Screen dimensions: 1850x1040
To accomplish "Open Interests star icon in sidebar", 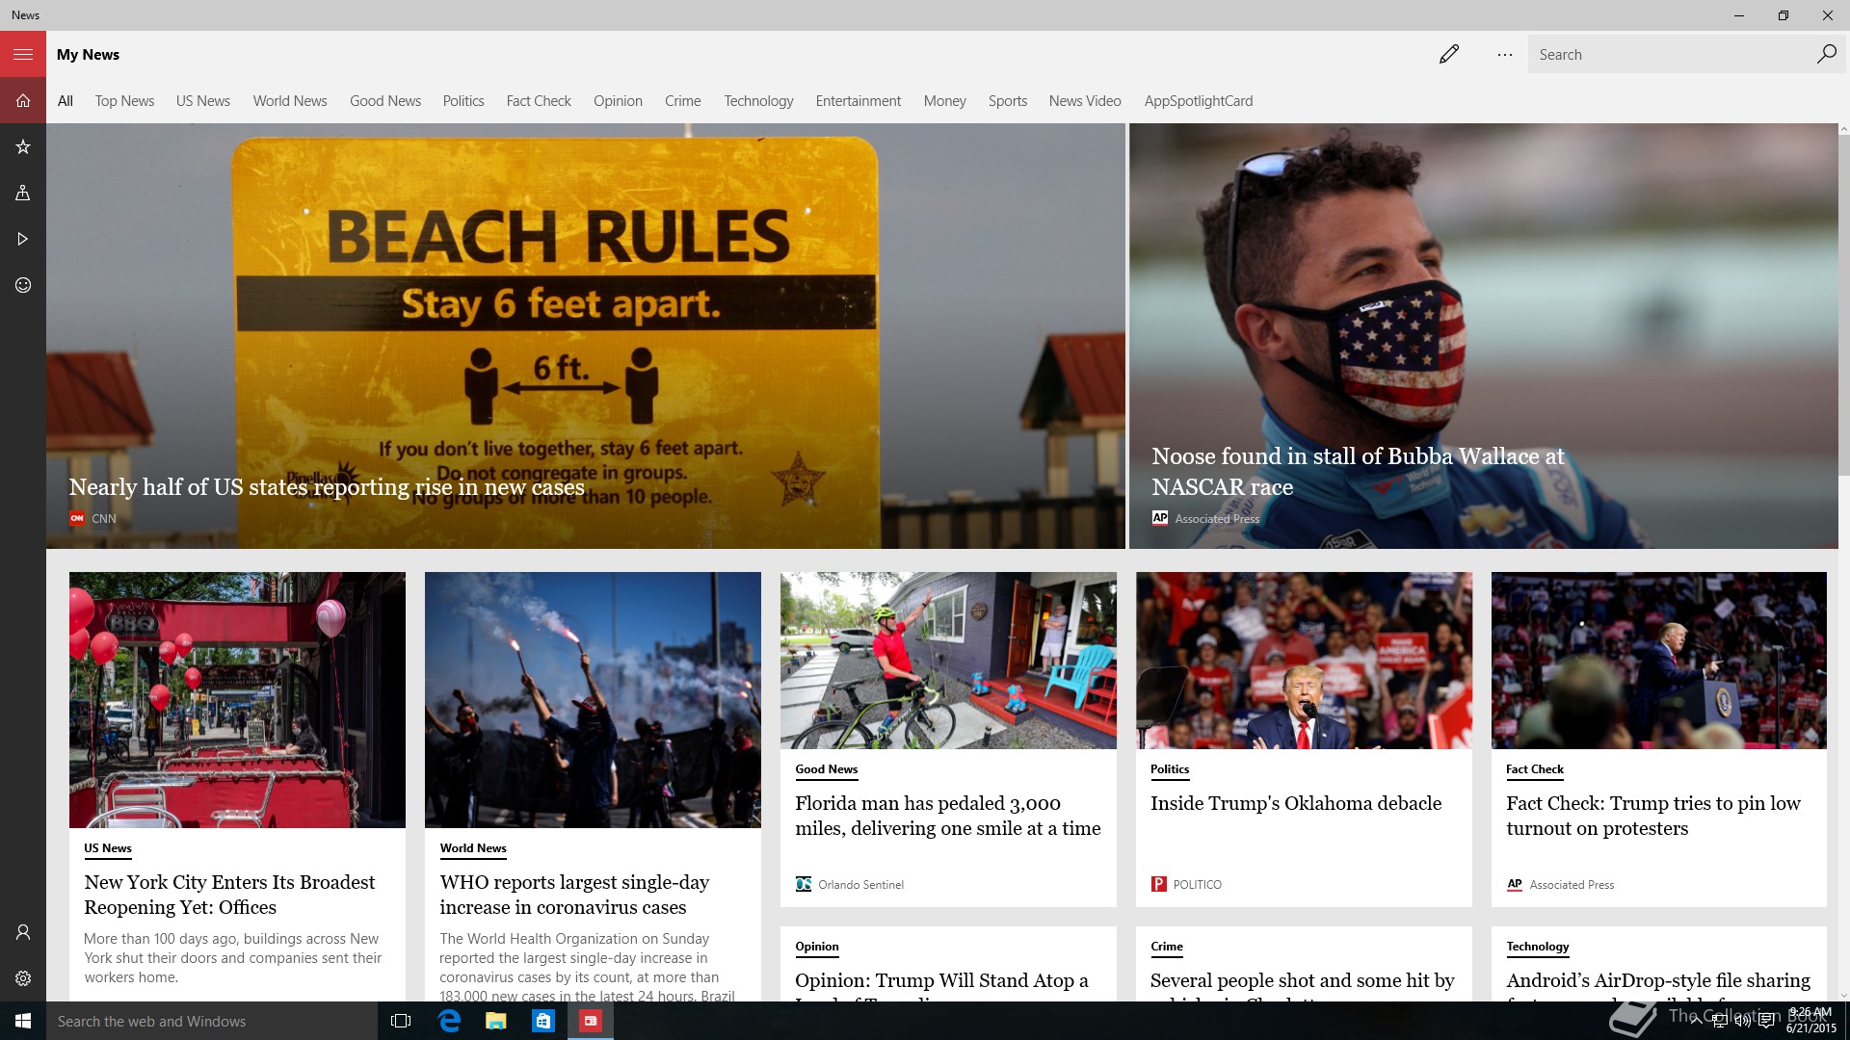I will pos(23,146).
